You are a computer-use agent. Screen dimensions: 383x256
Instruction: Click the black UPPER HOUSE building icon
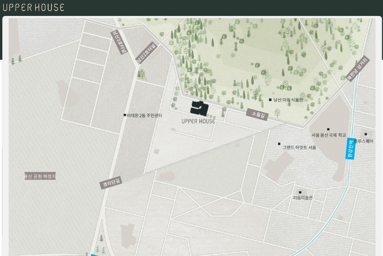pyautogui.click(x=199, y=108)
